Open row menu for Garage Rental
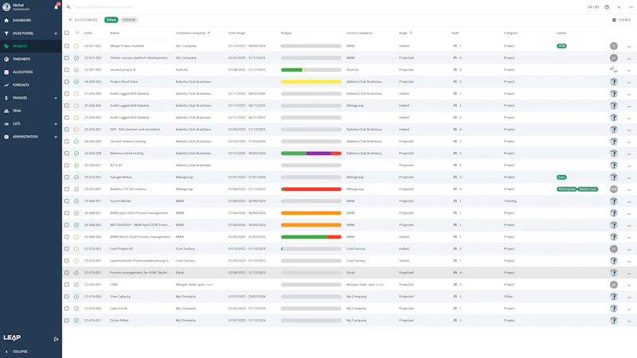This screenshot has width=637, height=358. tap(629, 177)
